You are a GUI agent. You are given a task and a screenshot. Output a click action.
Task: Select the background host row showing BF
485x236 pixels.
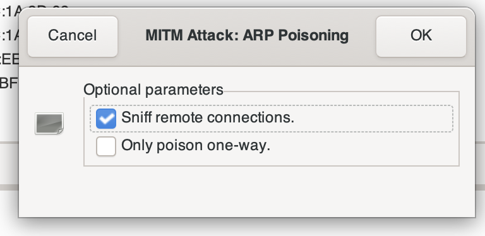tap(9, 83)
